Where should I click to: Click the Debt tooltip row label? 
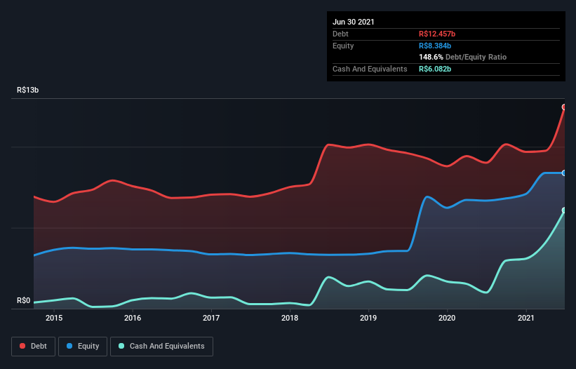coord(340,34)
